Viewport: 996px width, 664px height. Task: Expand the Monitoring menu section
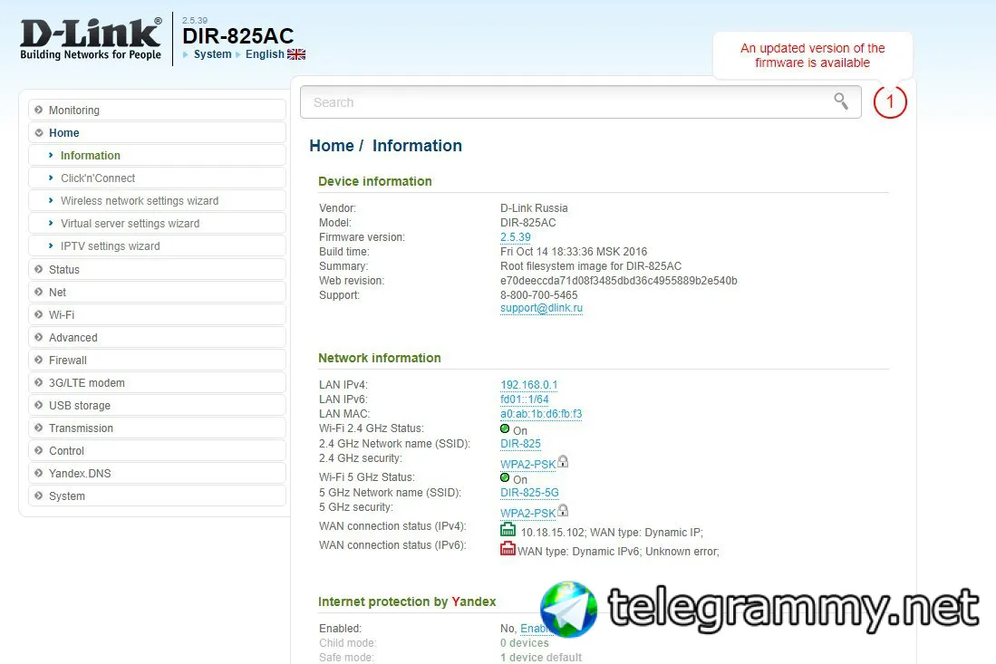157,110
